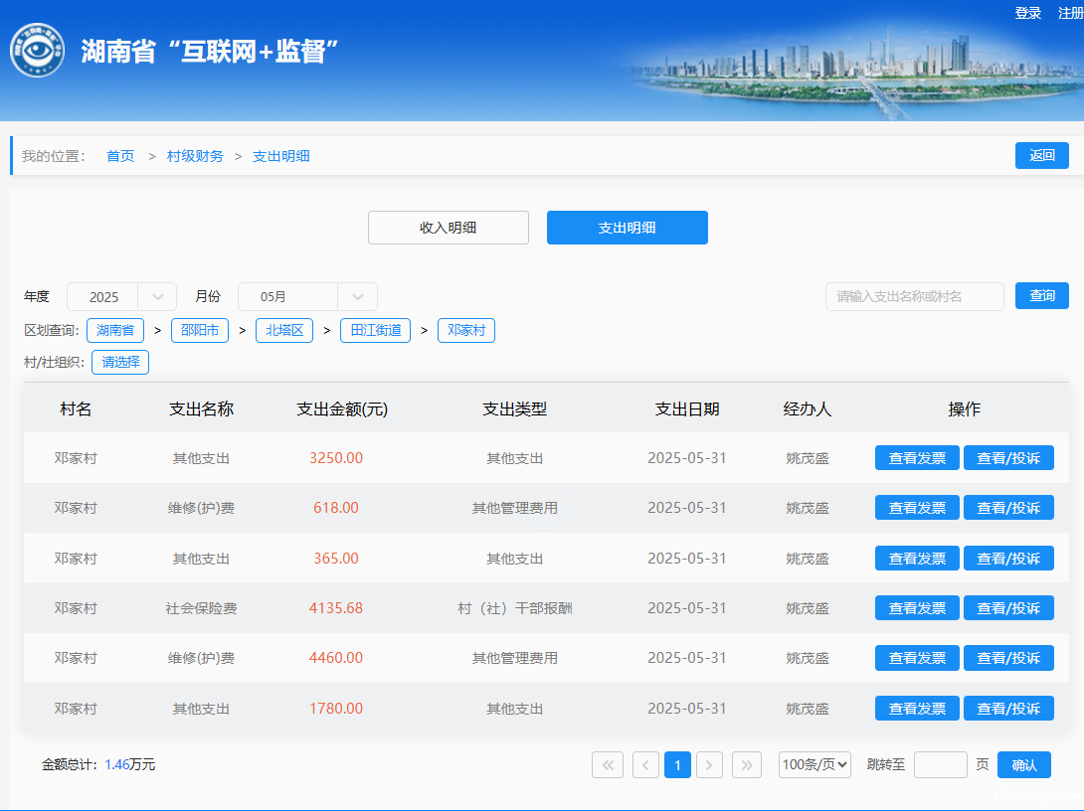Open the month 05月 dropdown
The image size is (1084, 811).
tap(307, 296)
